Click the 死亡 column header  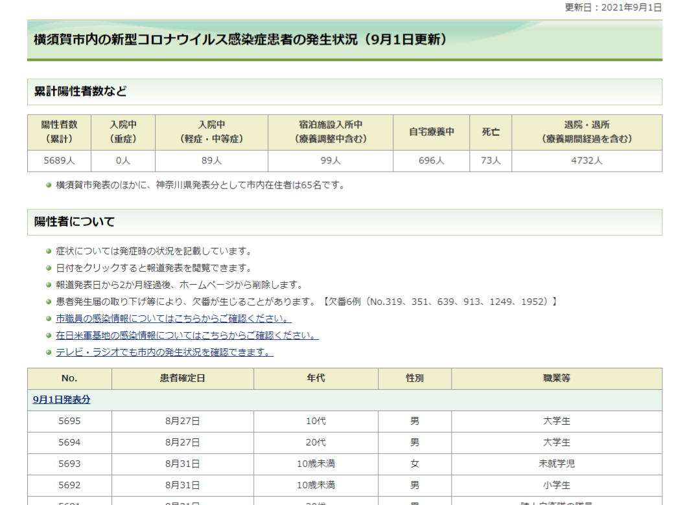click(491, 132)
